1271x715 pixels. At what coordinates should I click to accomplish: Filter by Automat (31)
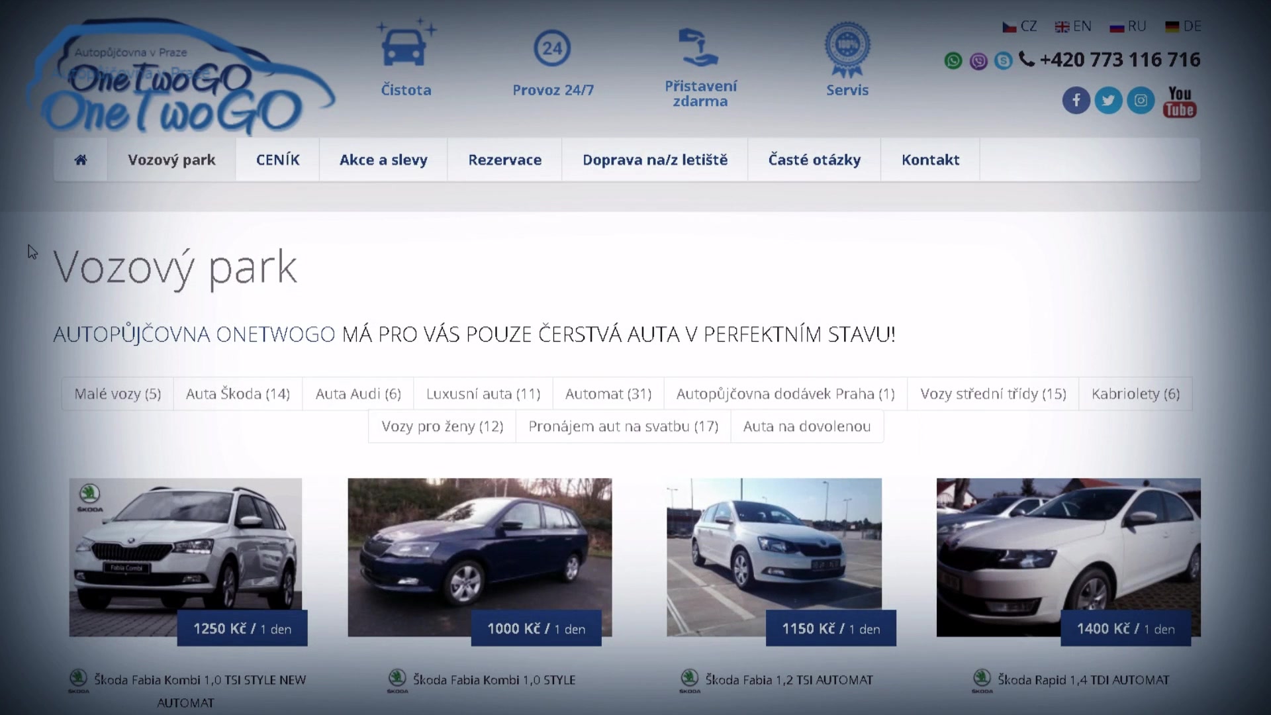tap(608, 394)
